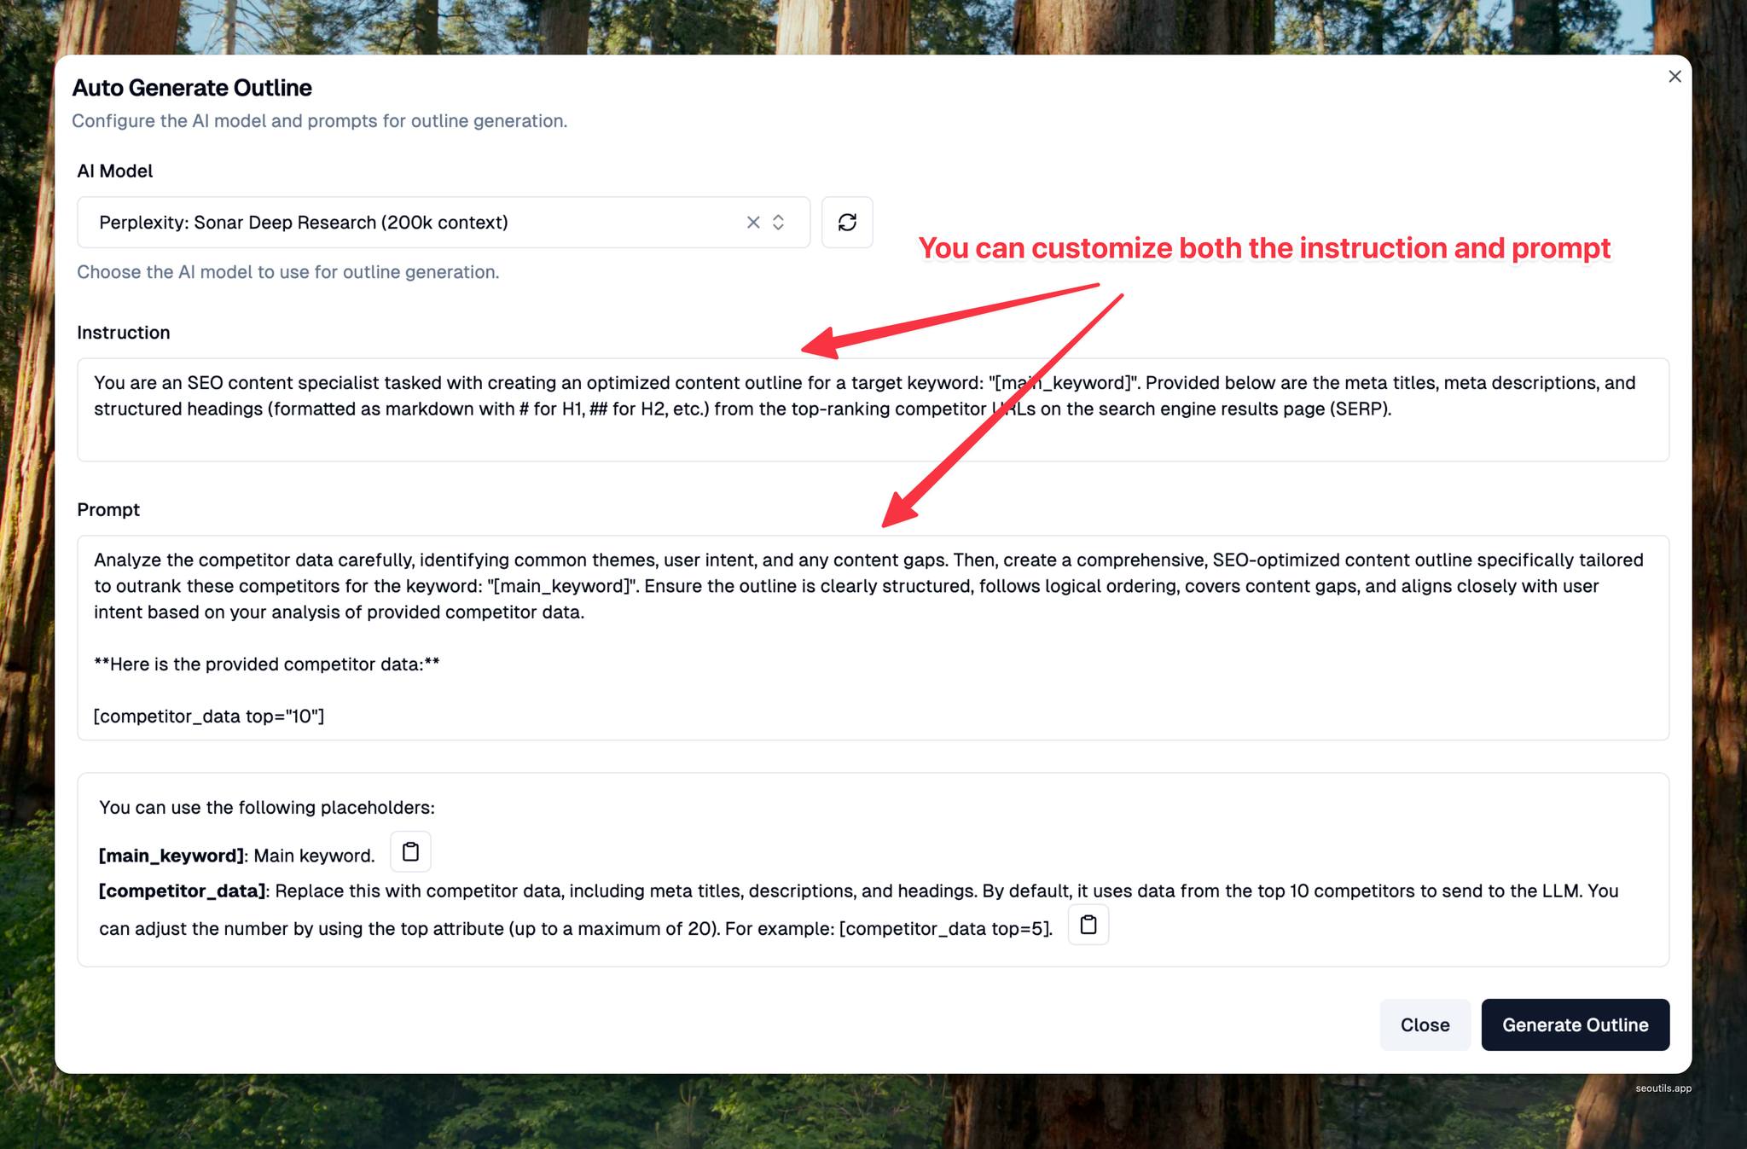Click the bold [main_keyword] placeholder name
1747x1149 pixels.
(x=172, y=856)
